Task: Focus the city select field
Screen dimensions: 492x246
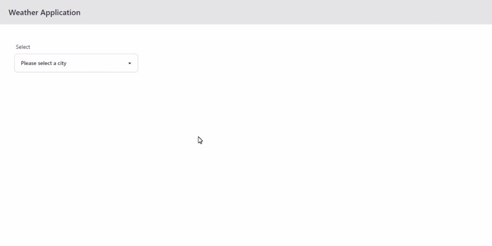Action: [76, 63]
